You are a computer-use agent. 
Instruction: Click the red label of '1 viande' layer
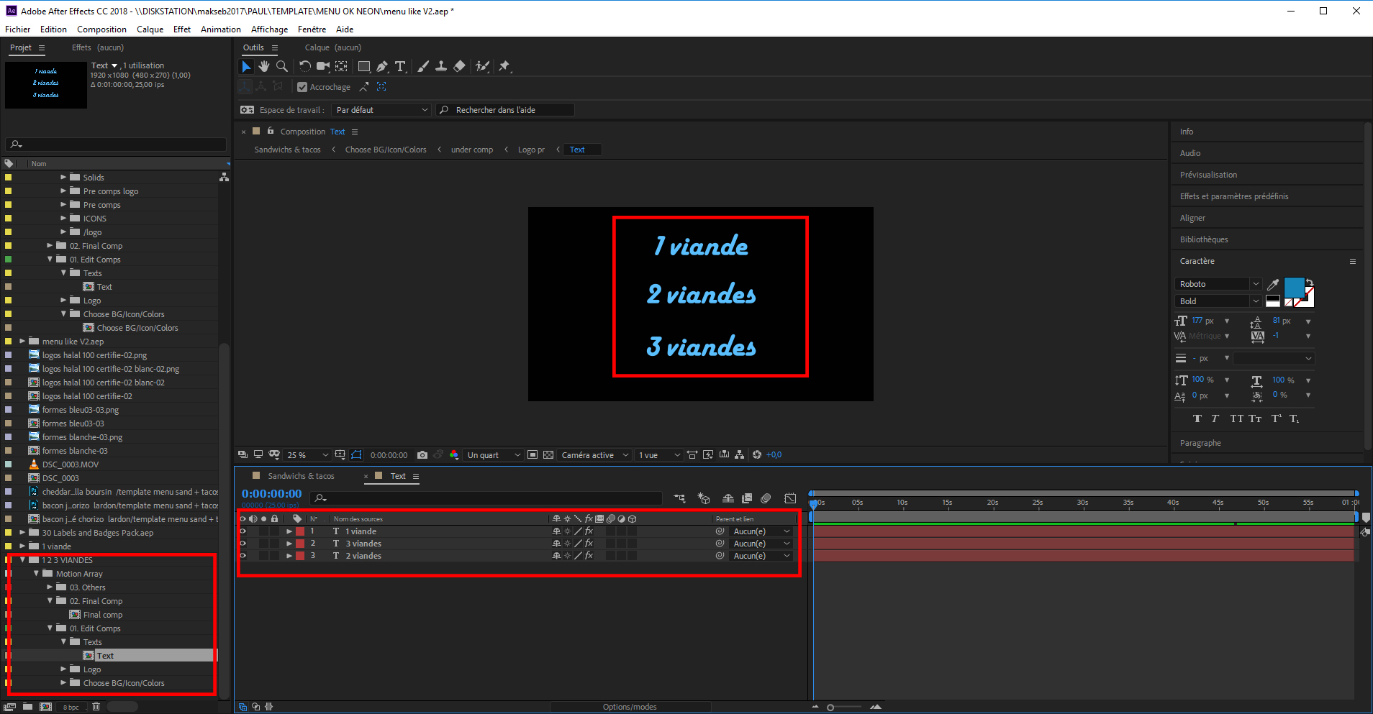[300, 531]
